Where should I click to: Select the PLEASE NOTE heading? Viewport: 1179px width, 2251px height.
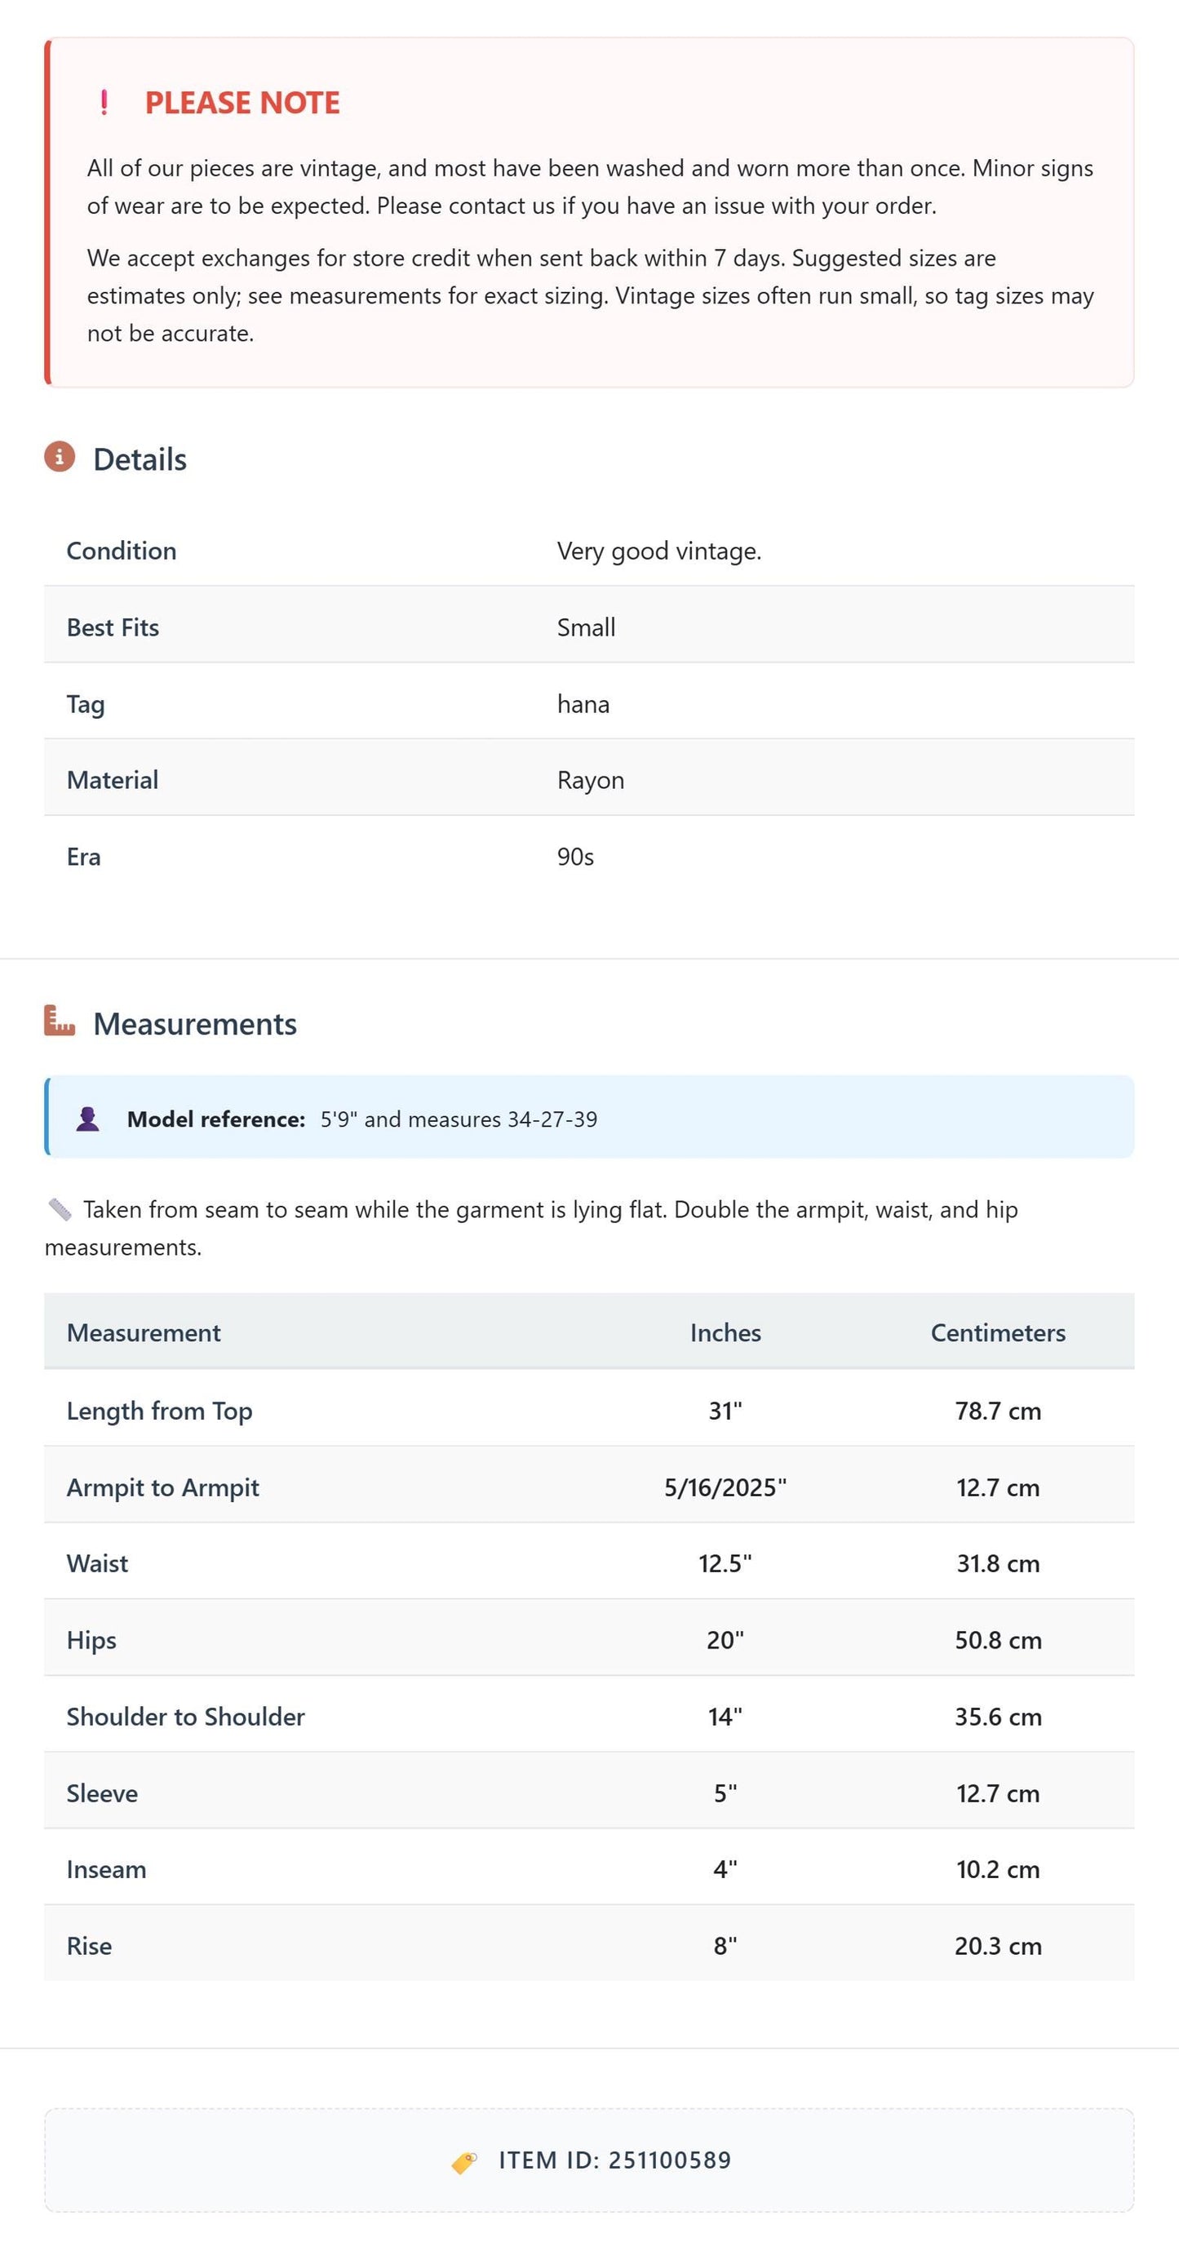pos(242,102)
